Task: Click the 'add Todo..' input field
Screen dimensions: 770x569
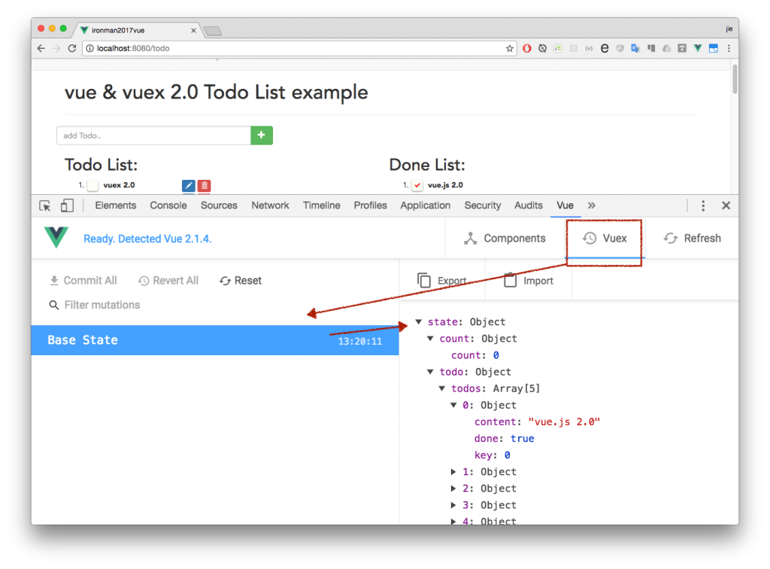Action: pos(153,135)
